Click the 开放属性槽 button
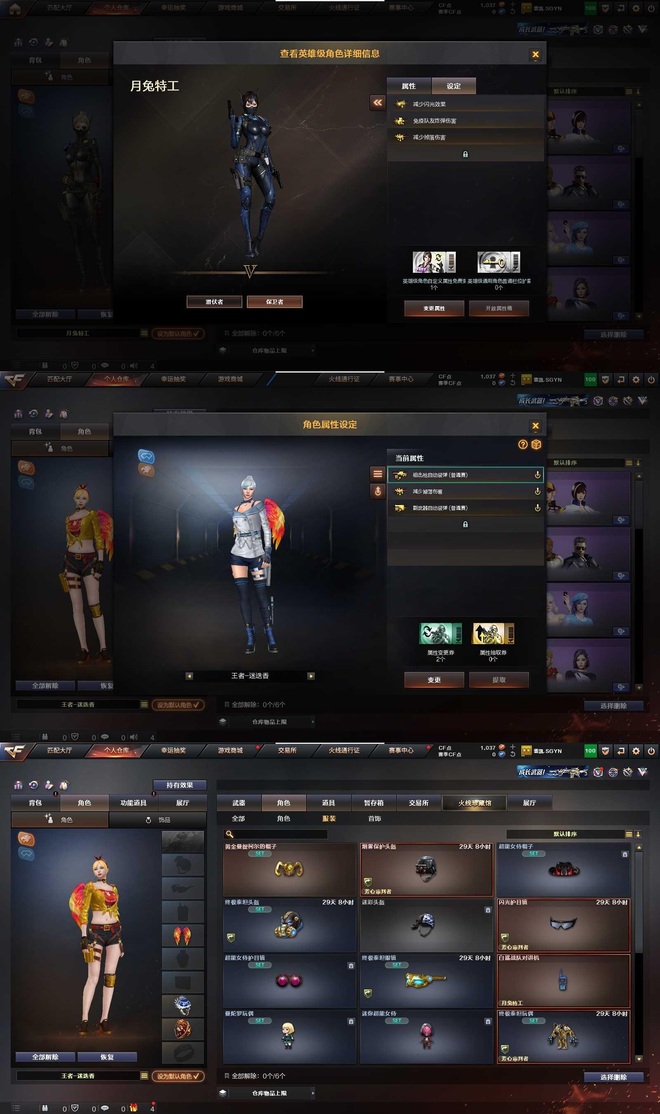This screenshot has width=660, height=1114. (x=499, y=308)
